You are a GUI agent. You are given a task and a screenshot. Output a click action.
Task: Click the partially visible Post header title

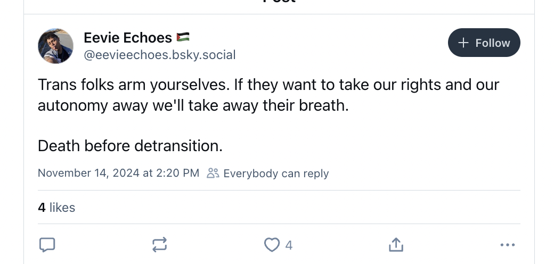tap(279, 2)
